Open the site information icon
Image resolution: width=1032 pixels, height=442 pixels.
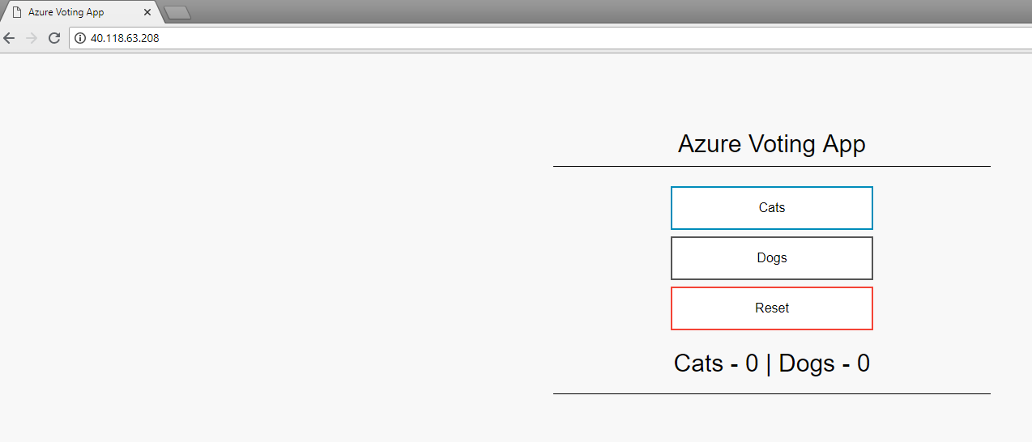click(80, 38)
